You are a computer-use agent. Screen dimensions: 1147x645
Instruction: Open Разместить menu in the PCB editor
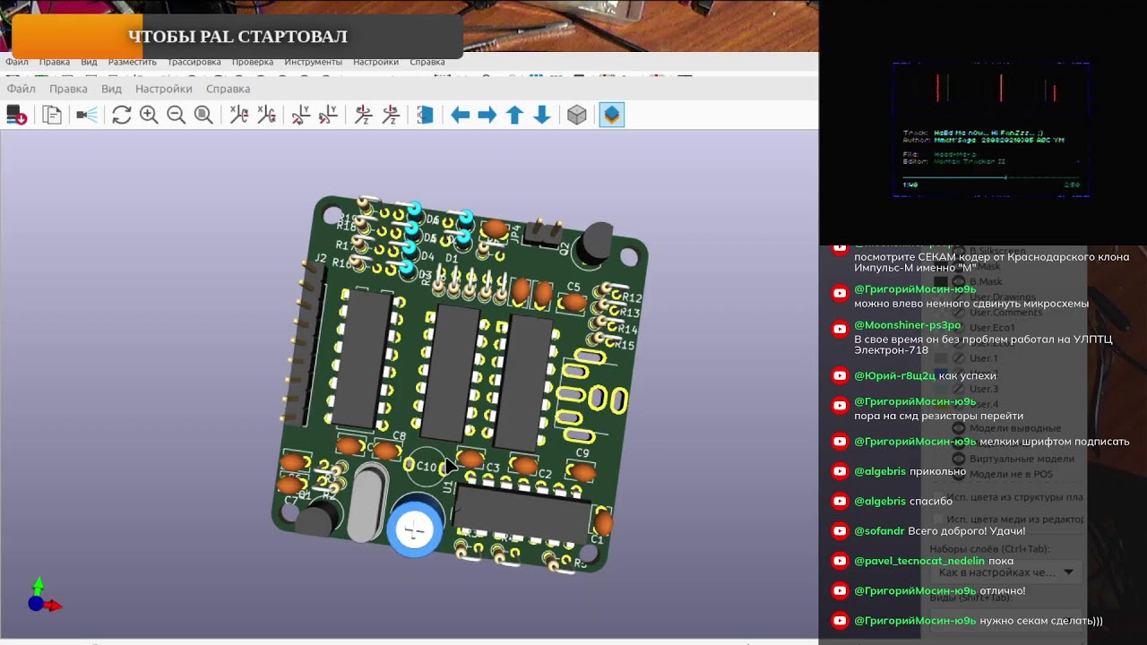(132, 62)
